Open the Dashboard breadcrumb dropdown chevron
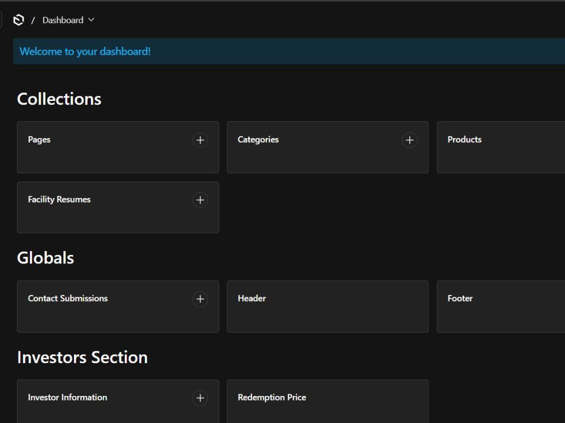Viewport: 565px width, 423px height. (91, 20)
